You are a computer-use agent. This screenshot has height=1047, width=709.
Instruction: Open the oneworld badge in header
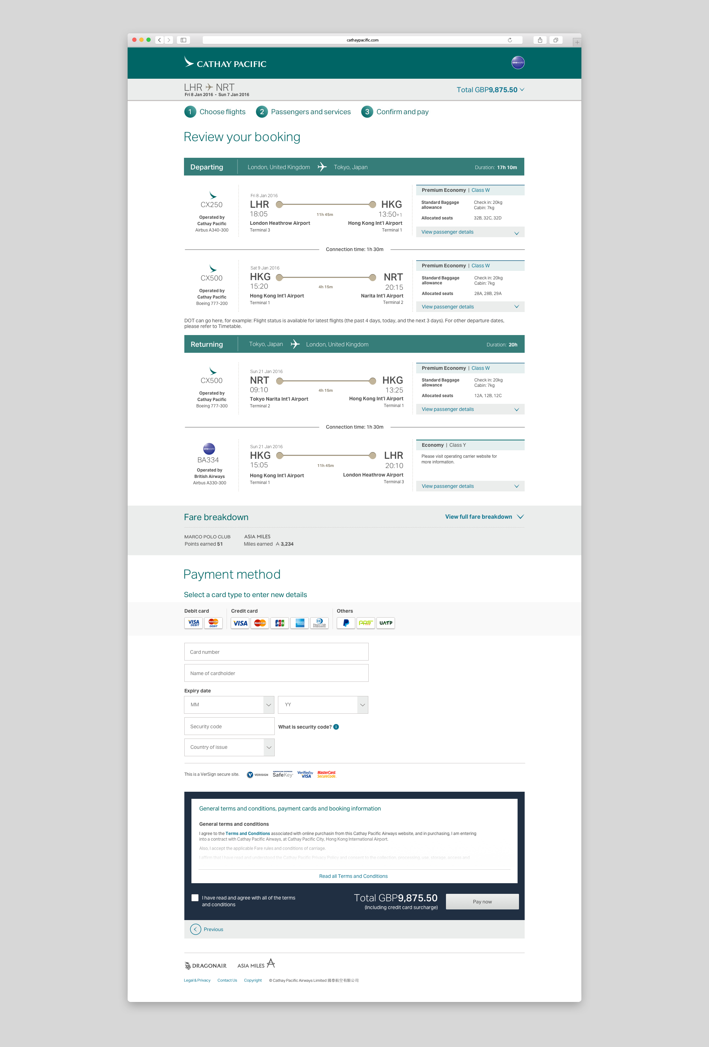pyautogui.click(x=518, y=63)
